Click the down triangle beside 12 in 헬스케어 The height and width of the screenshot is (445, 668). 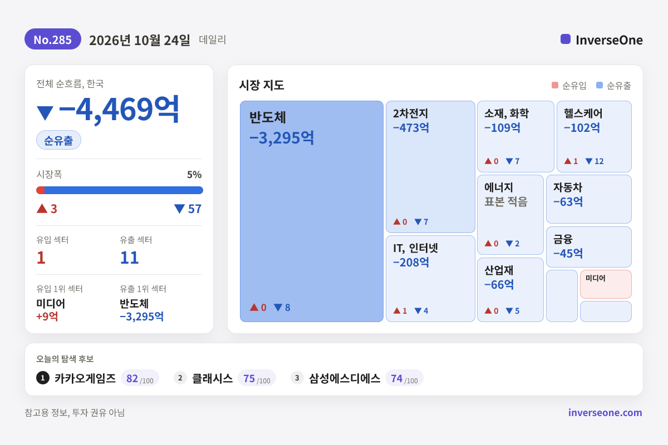click(x=588, y=161)
